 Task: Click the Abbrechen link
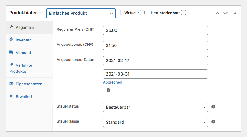(x=113, y=82)
